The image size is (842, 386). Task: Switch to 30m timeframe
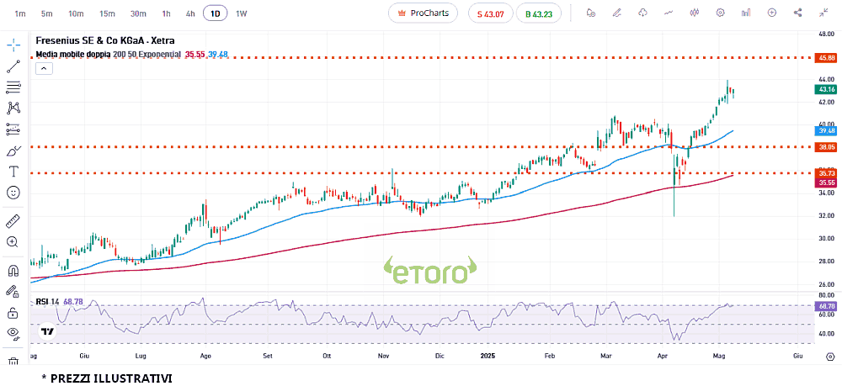tap(139, 14)
